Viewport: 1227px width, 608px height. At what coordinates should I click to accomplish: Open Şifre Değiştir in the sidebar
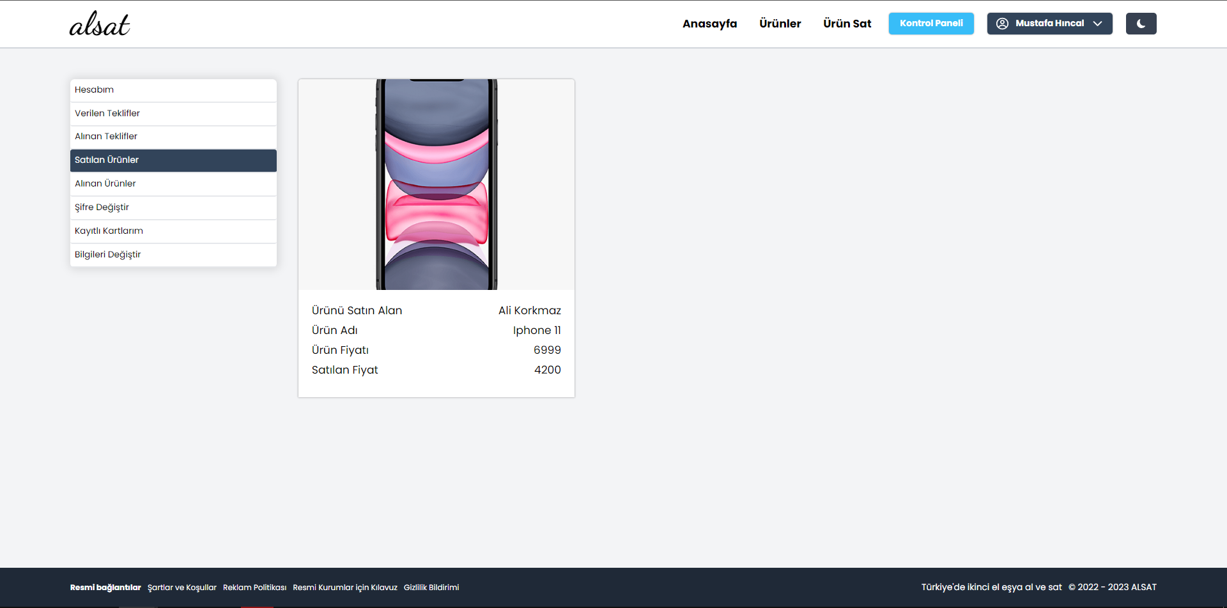tap(173, 208)
